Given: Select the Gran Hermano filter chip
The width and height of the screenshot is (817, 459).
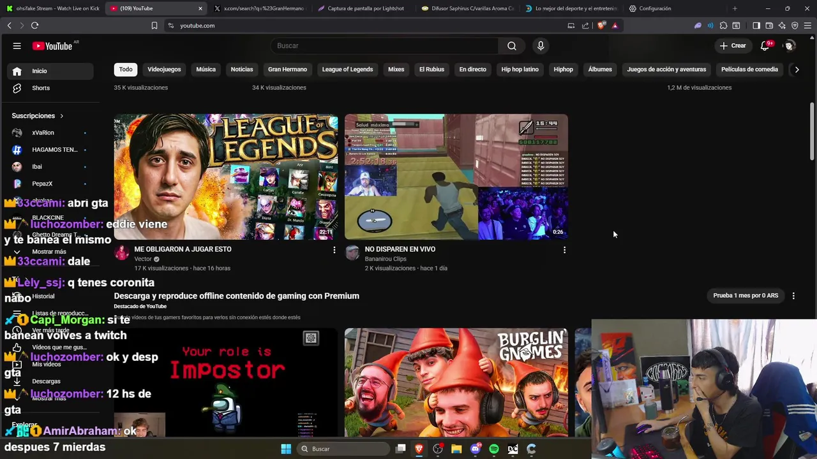Looking at the screenshot, I should click(x=287, y=69).
